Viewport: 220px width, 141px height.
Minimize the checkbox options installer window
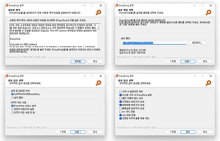tap(195, 76)
